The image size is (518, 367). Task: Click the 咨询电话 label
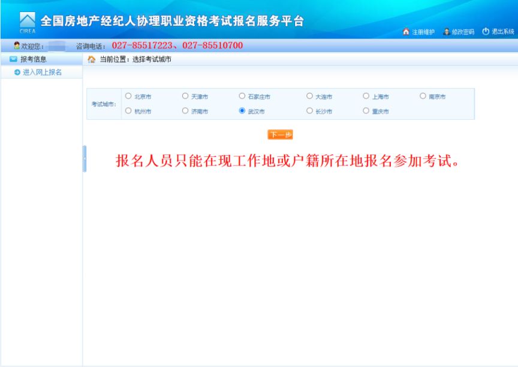91,46
